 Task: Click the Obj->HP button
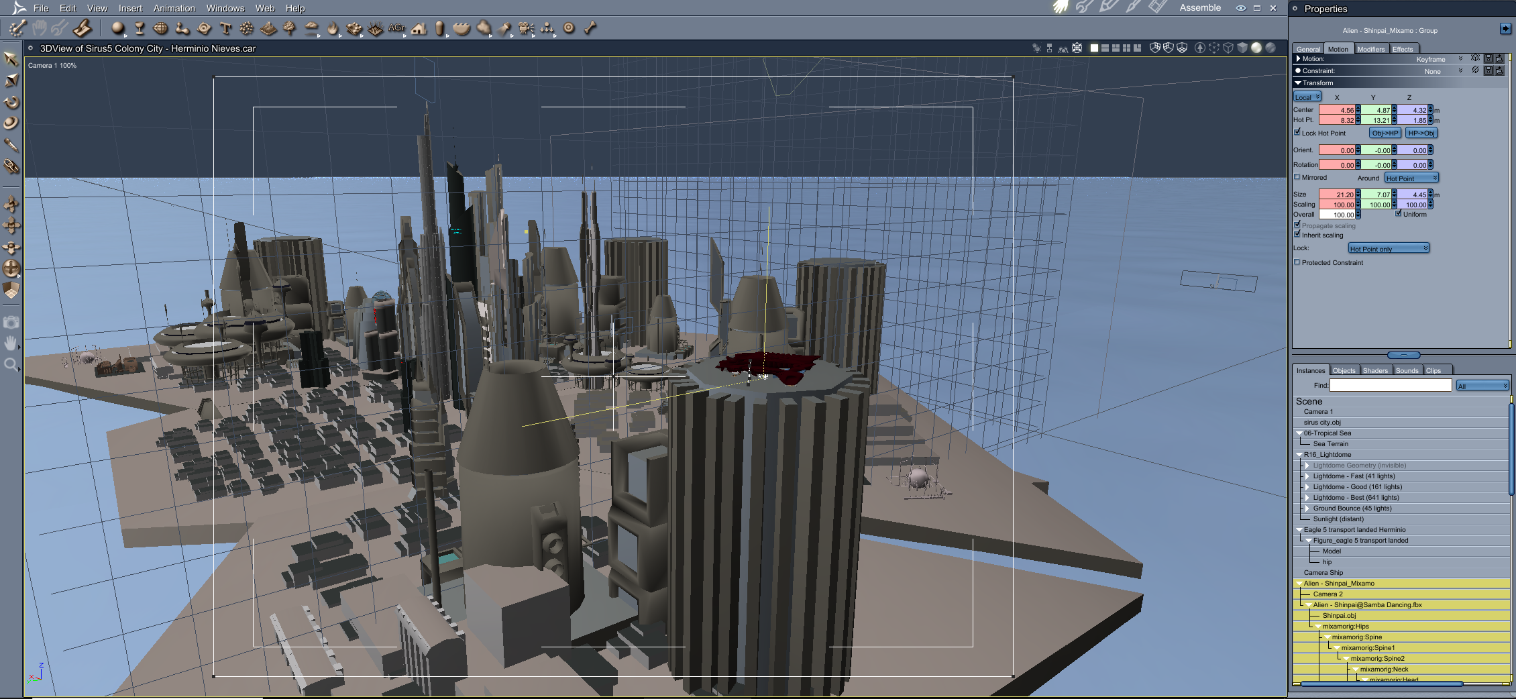pyautogui.click(x=1385, y=133)
